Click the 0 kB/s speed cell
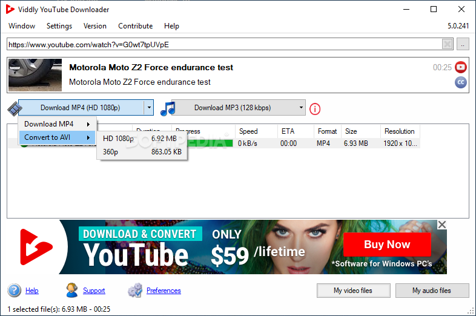This screenshot has height=316, width=476. 248,143
